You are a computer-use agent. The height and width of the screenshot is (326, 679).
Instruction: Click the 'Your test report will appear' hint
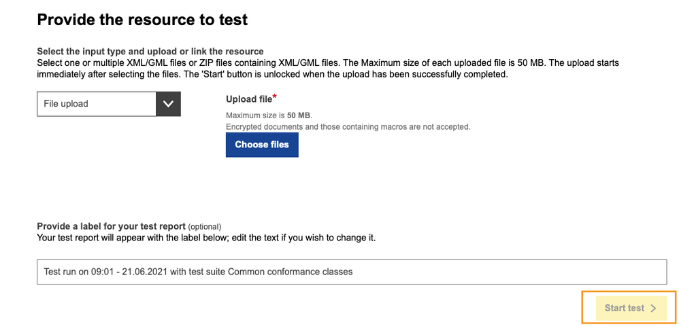(205, 238)
